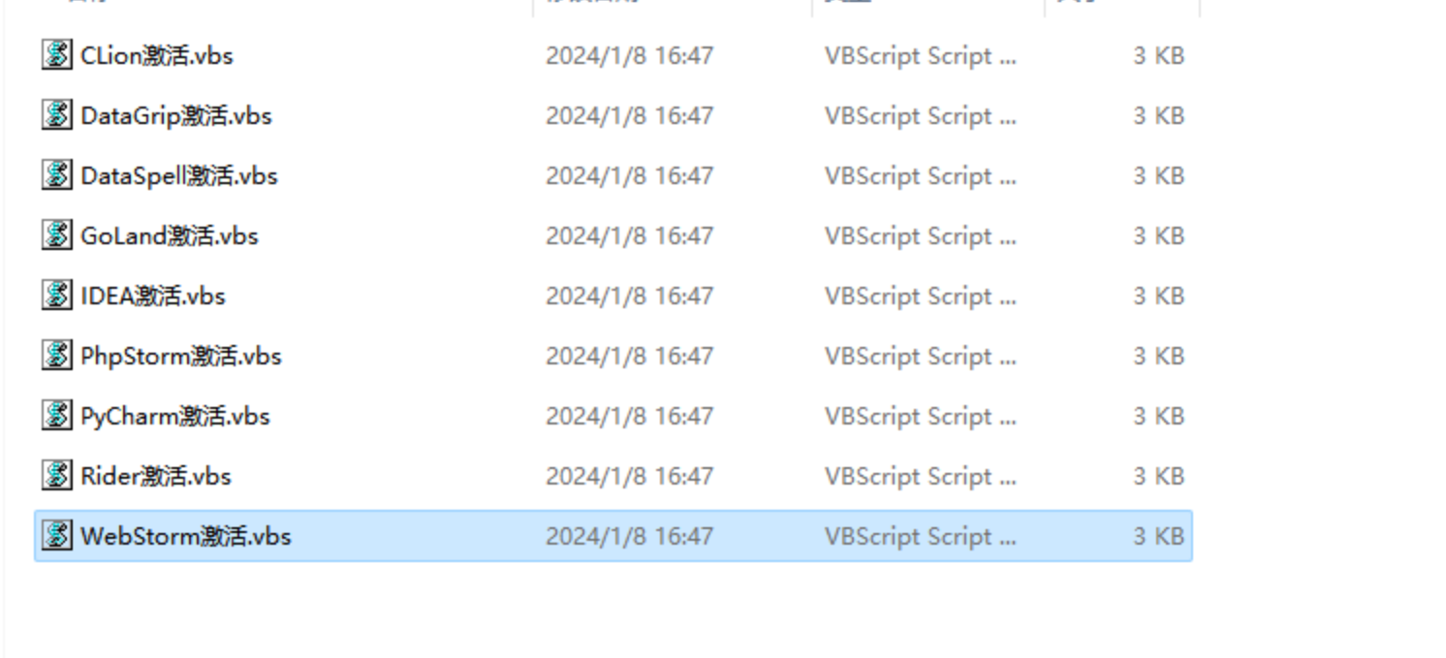
Task: Select the file name CLion激活.vbs
Action: [x=157, y=55]
